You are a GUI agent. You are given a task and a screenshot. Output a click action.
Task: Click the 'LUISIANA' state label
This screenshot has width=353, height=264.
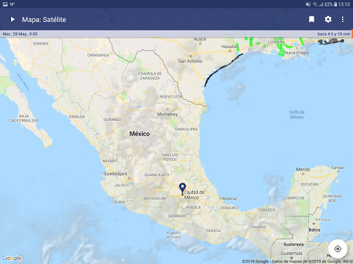point(276,42)
